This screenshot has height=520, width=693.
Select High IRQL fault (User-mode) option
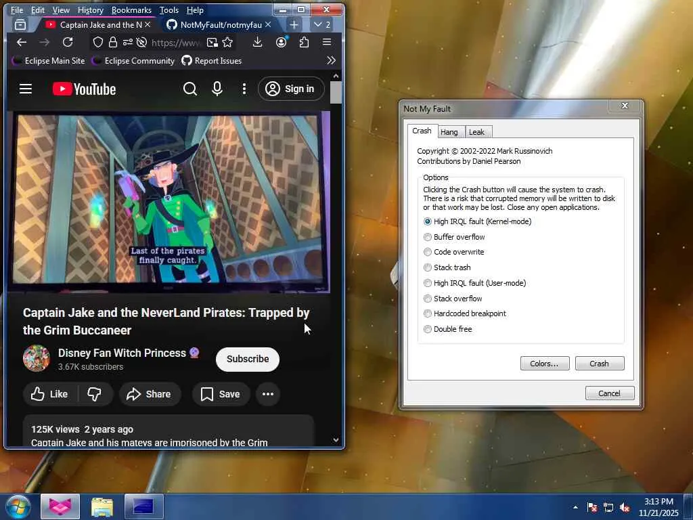click(x=475, y=283)
